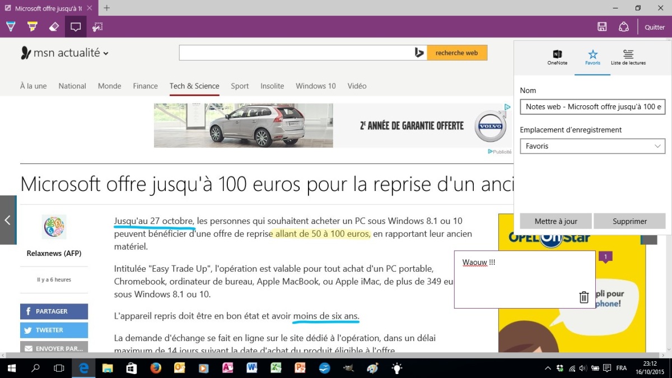Click the Supprimer button
Screen dimensions: 672x378
pyautogui.click(x=629, y=221)
